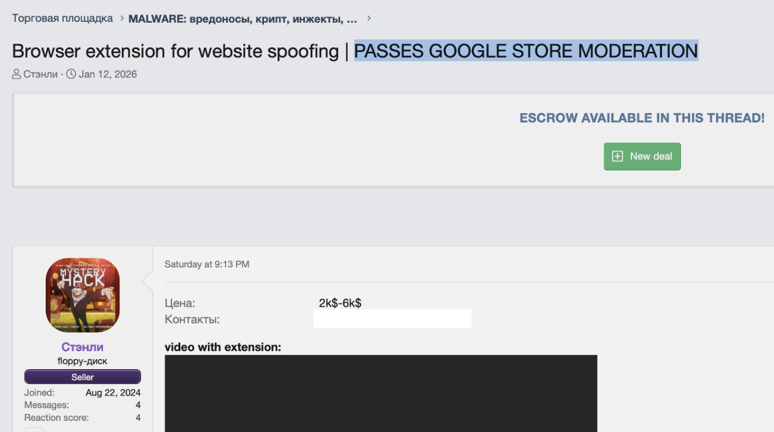Click the floppy-диск user title
Screen dimensions: 774x432
(82, 361)
